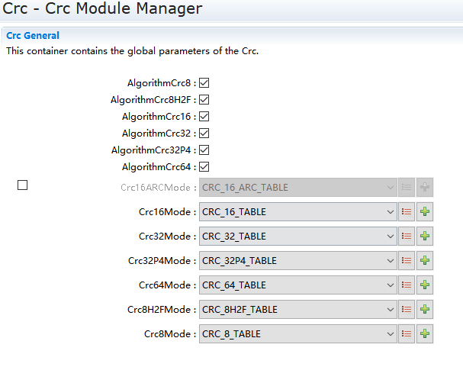Disable the AlgorithmCrc64 checkbox

coord(204,167)
